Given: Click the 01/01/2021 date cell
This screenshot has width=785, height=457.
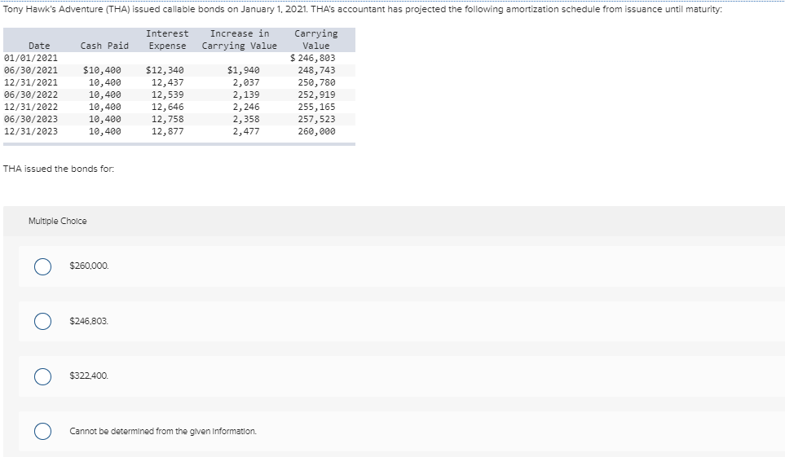Looking at the screenshot, I should click(30, 58).
